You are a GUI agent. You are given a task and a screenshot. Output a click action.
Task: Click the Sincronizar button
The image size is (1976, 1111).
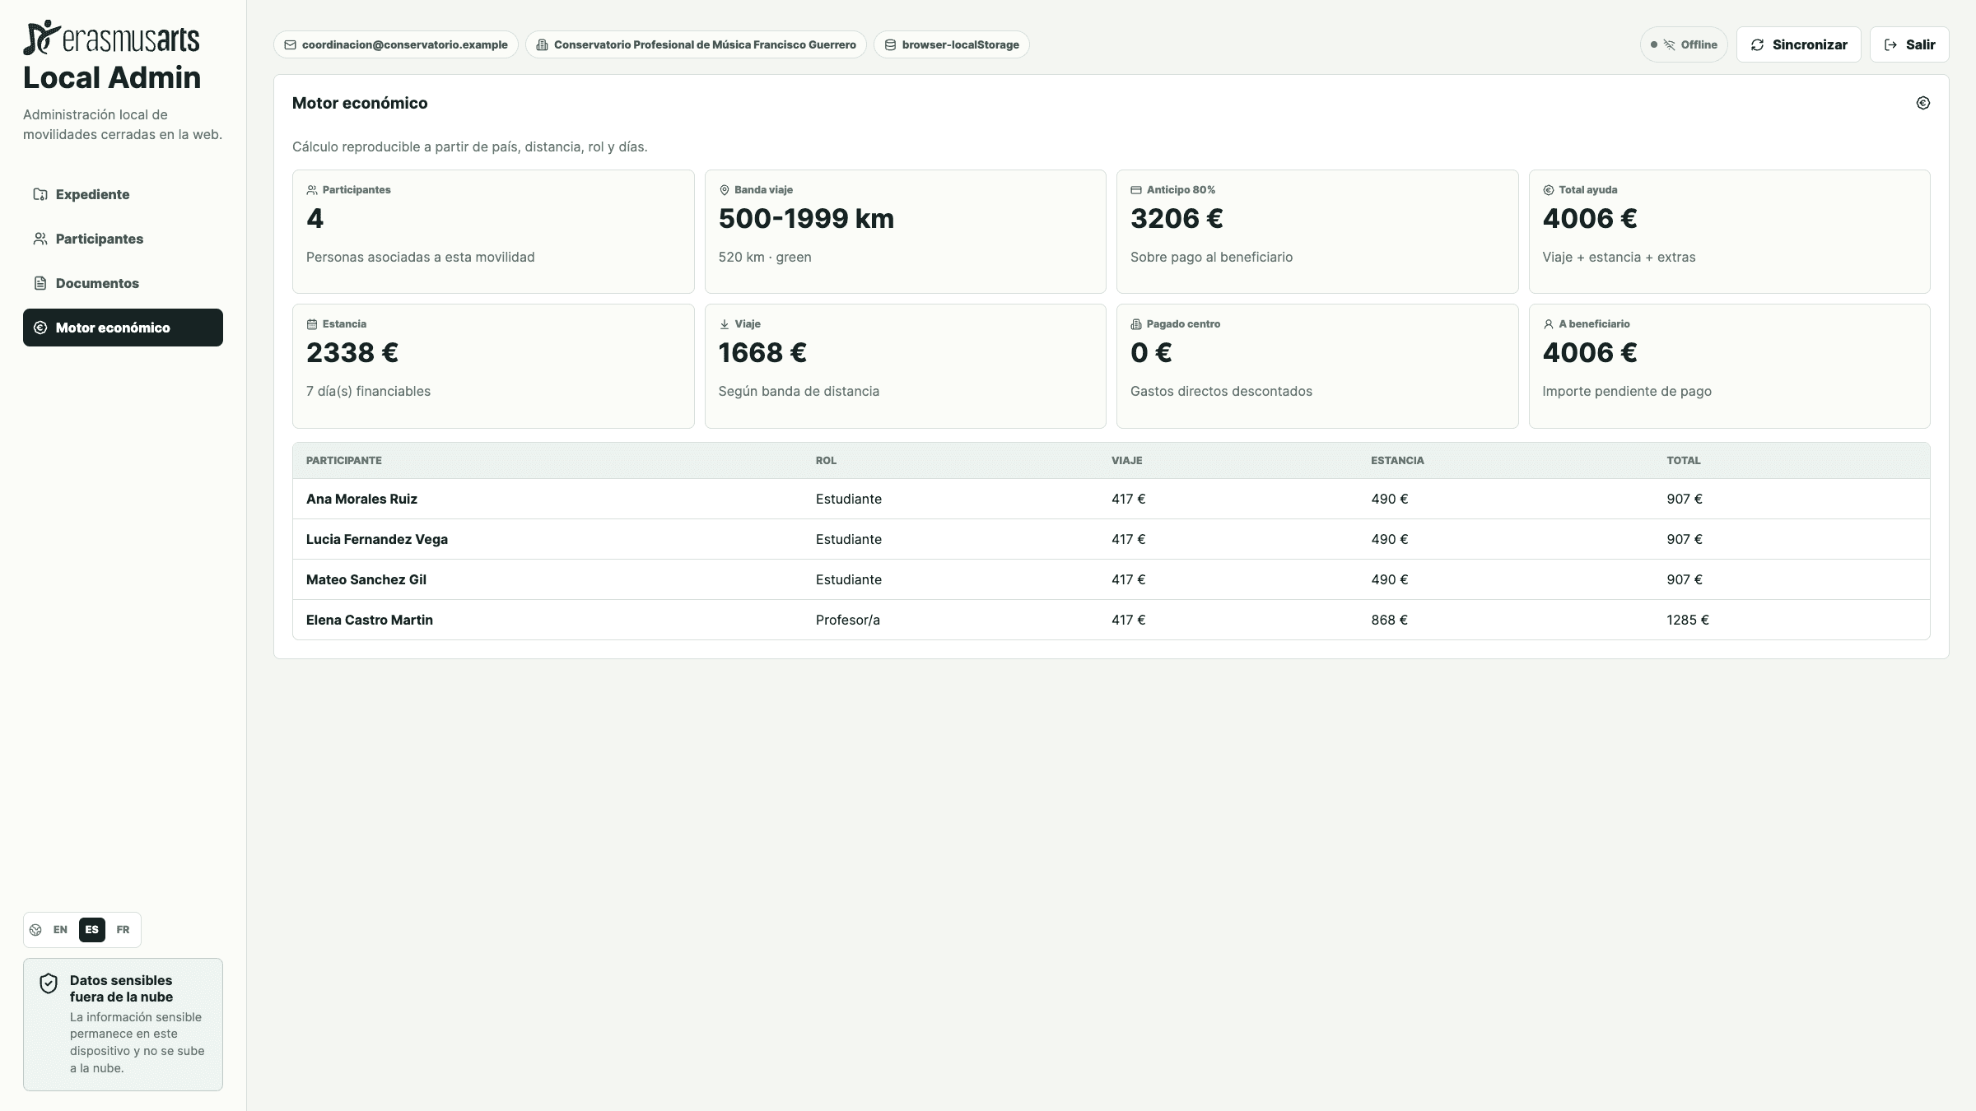[x=1798, y=44]
